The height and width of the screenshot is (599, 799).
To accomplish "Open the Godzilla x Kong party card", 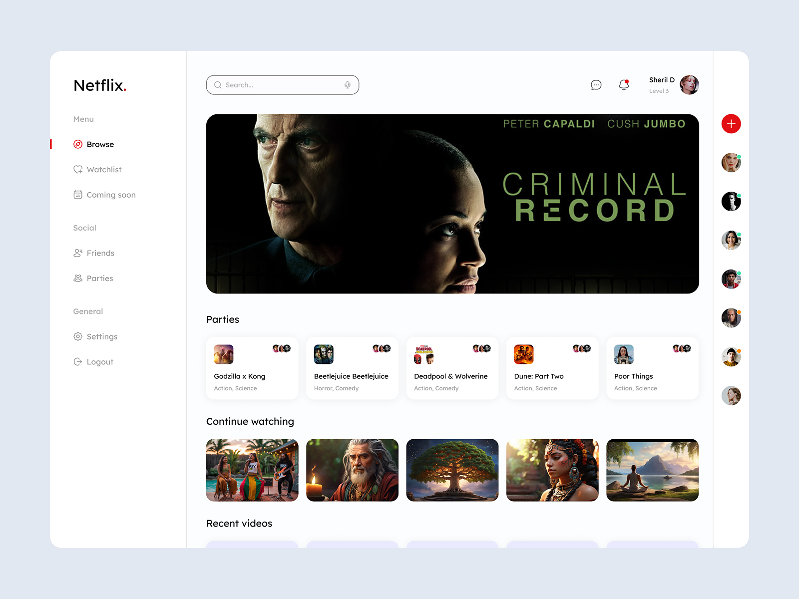I will [252, 368].
